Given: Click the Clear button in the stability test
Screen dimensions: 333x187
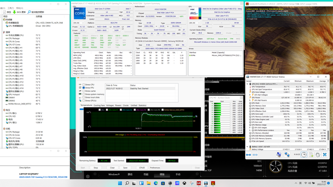Looking at the screenshot, I should pyautogui.click(x=112, y=168).
